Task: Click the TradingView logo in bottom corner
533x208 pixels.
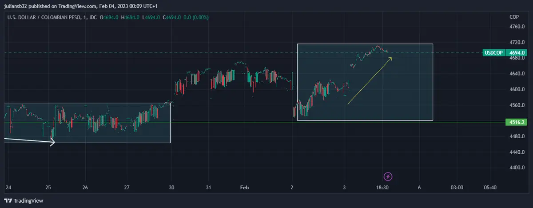Action: [24, 200]
